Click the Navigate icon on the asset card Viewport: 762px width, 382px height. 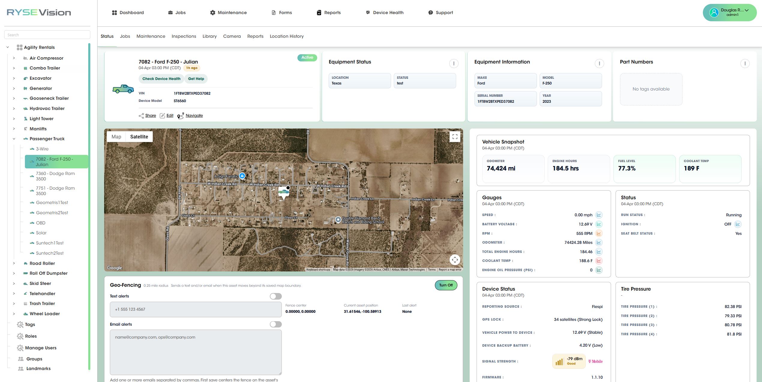pyautogui.click(x=180, y=115)
